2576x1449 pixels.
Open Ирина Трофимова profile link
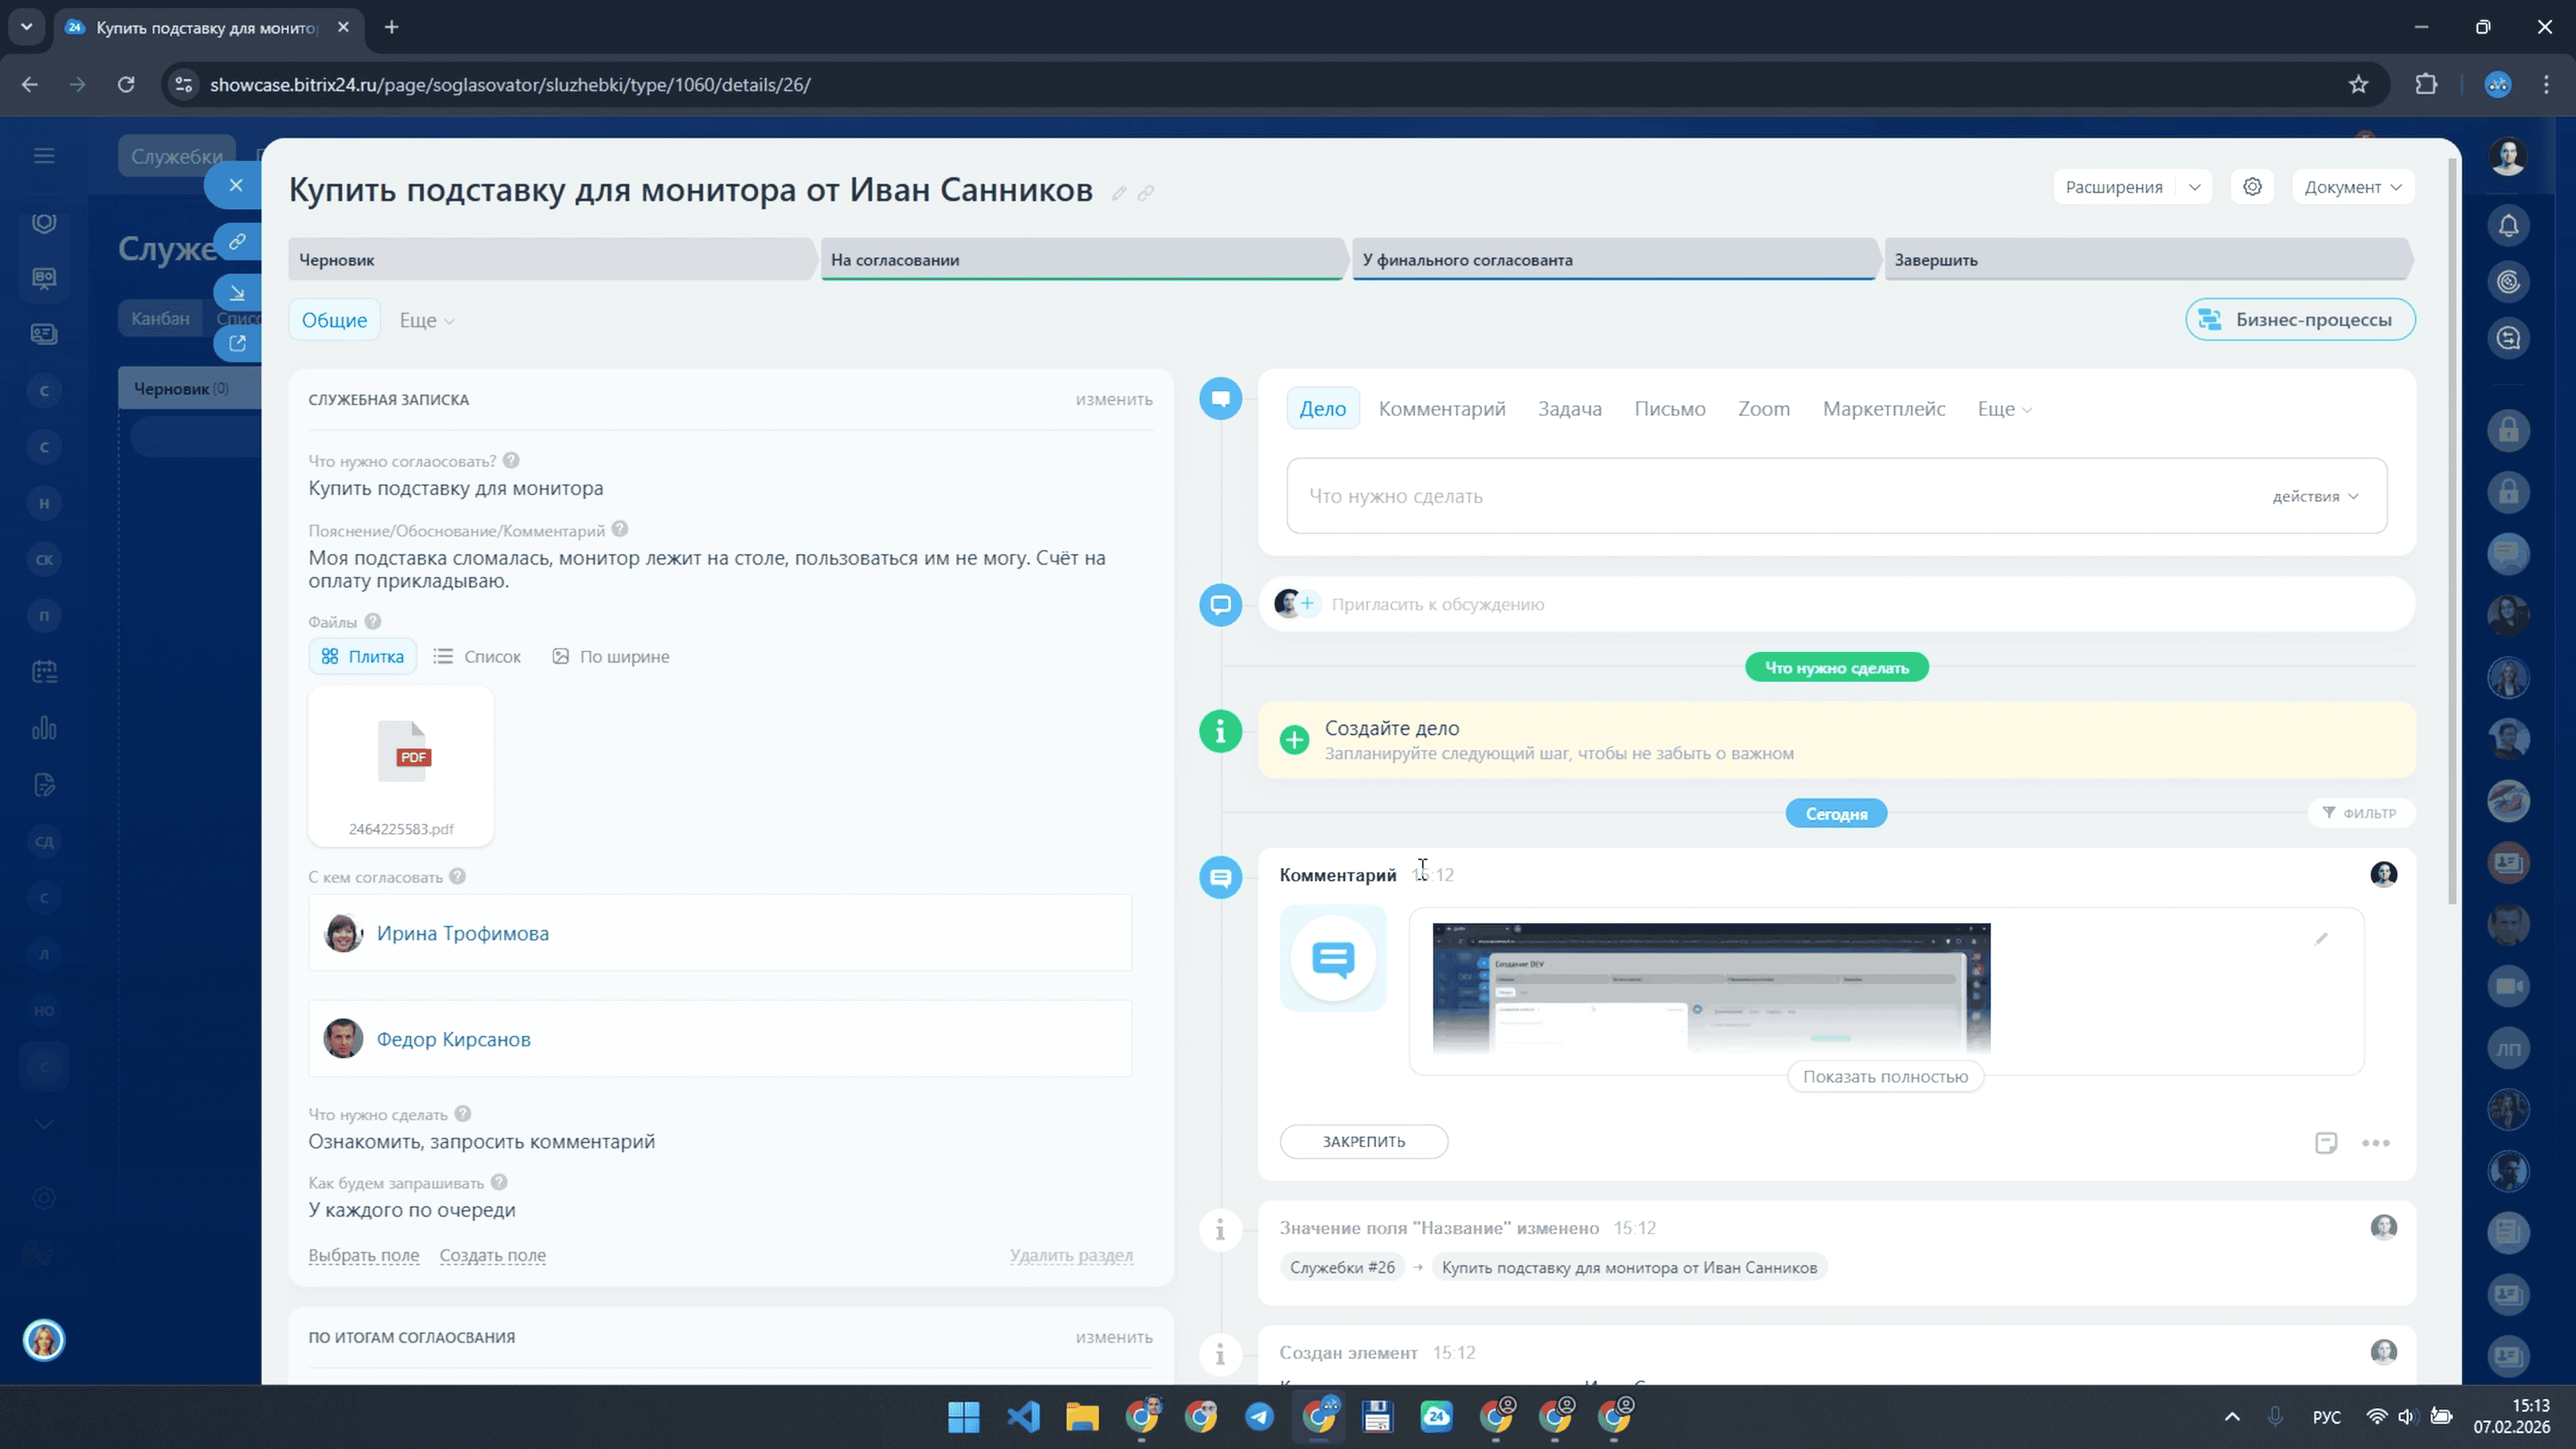[462, 933]
